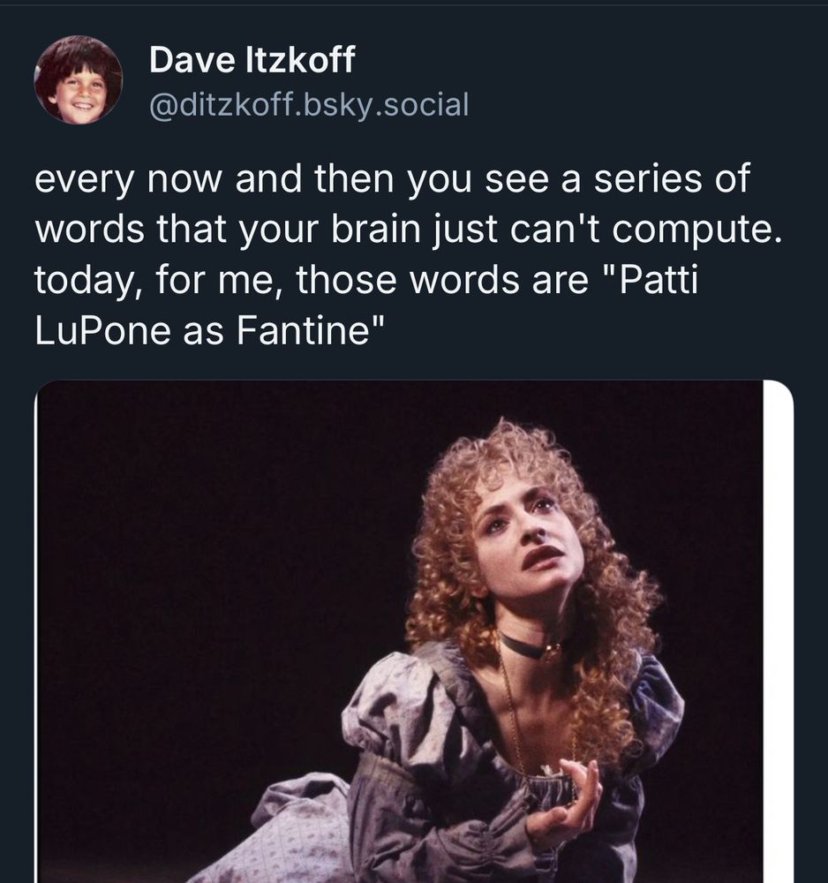
Task: Enlarge the attached stage photo
Action: (400, 631)
